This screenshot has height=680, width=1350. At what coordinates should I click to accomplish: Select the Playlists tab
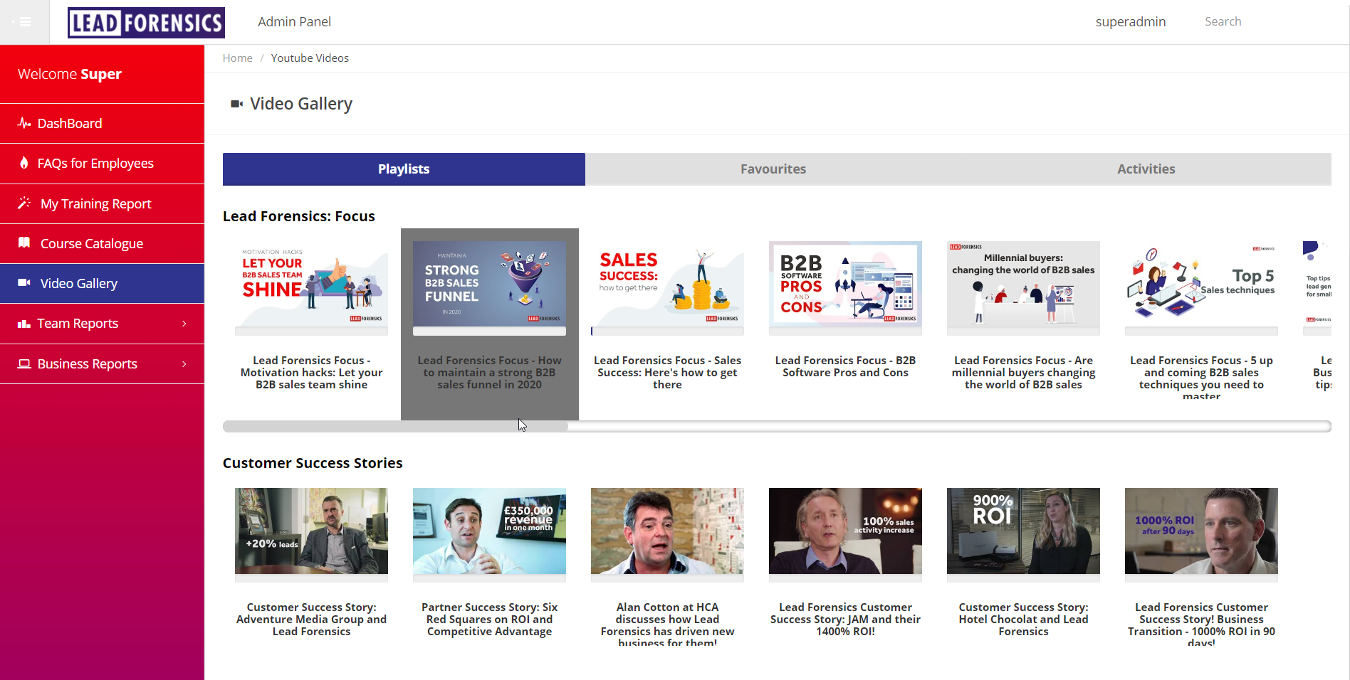click(x=404, y=169)
